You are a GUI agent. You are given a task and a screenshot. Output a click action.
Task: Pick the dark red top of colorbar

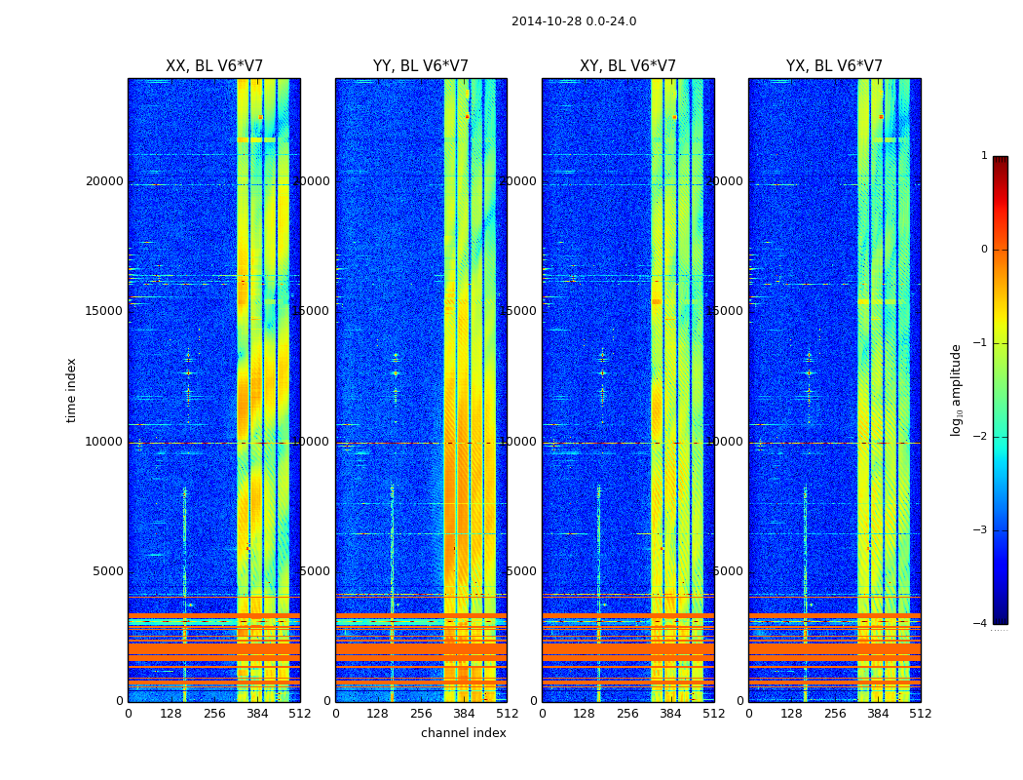(x=1000, y=161)
